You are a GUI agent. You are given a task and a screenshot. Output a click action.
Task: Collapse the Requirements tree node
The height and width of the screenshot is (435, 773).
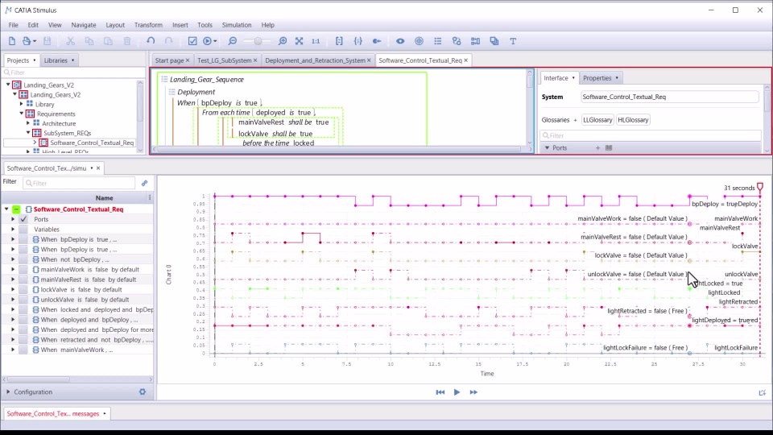click(x=22, y=114)
